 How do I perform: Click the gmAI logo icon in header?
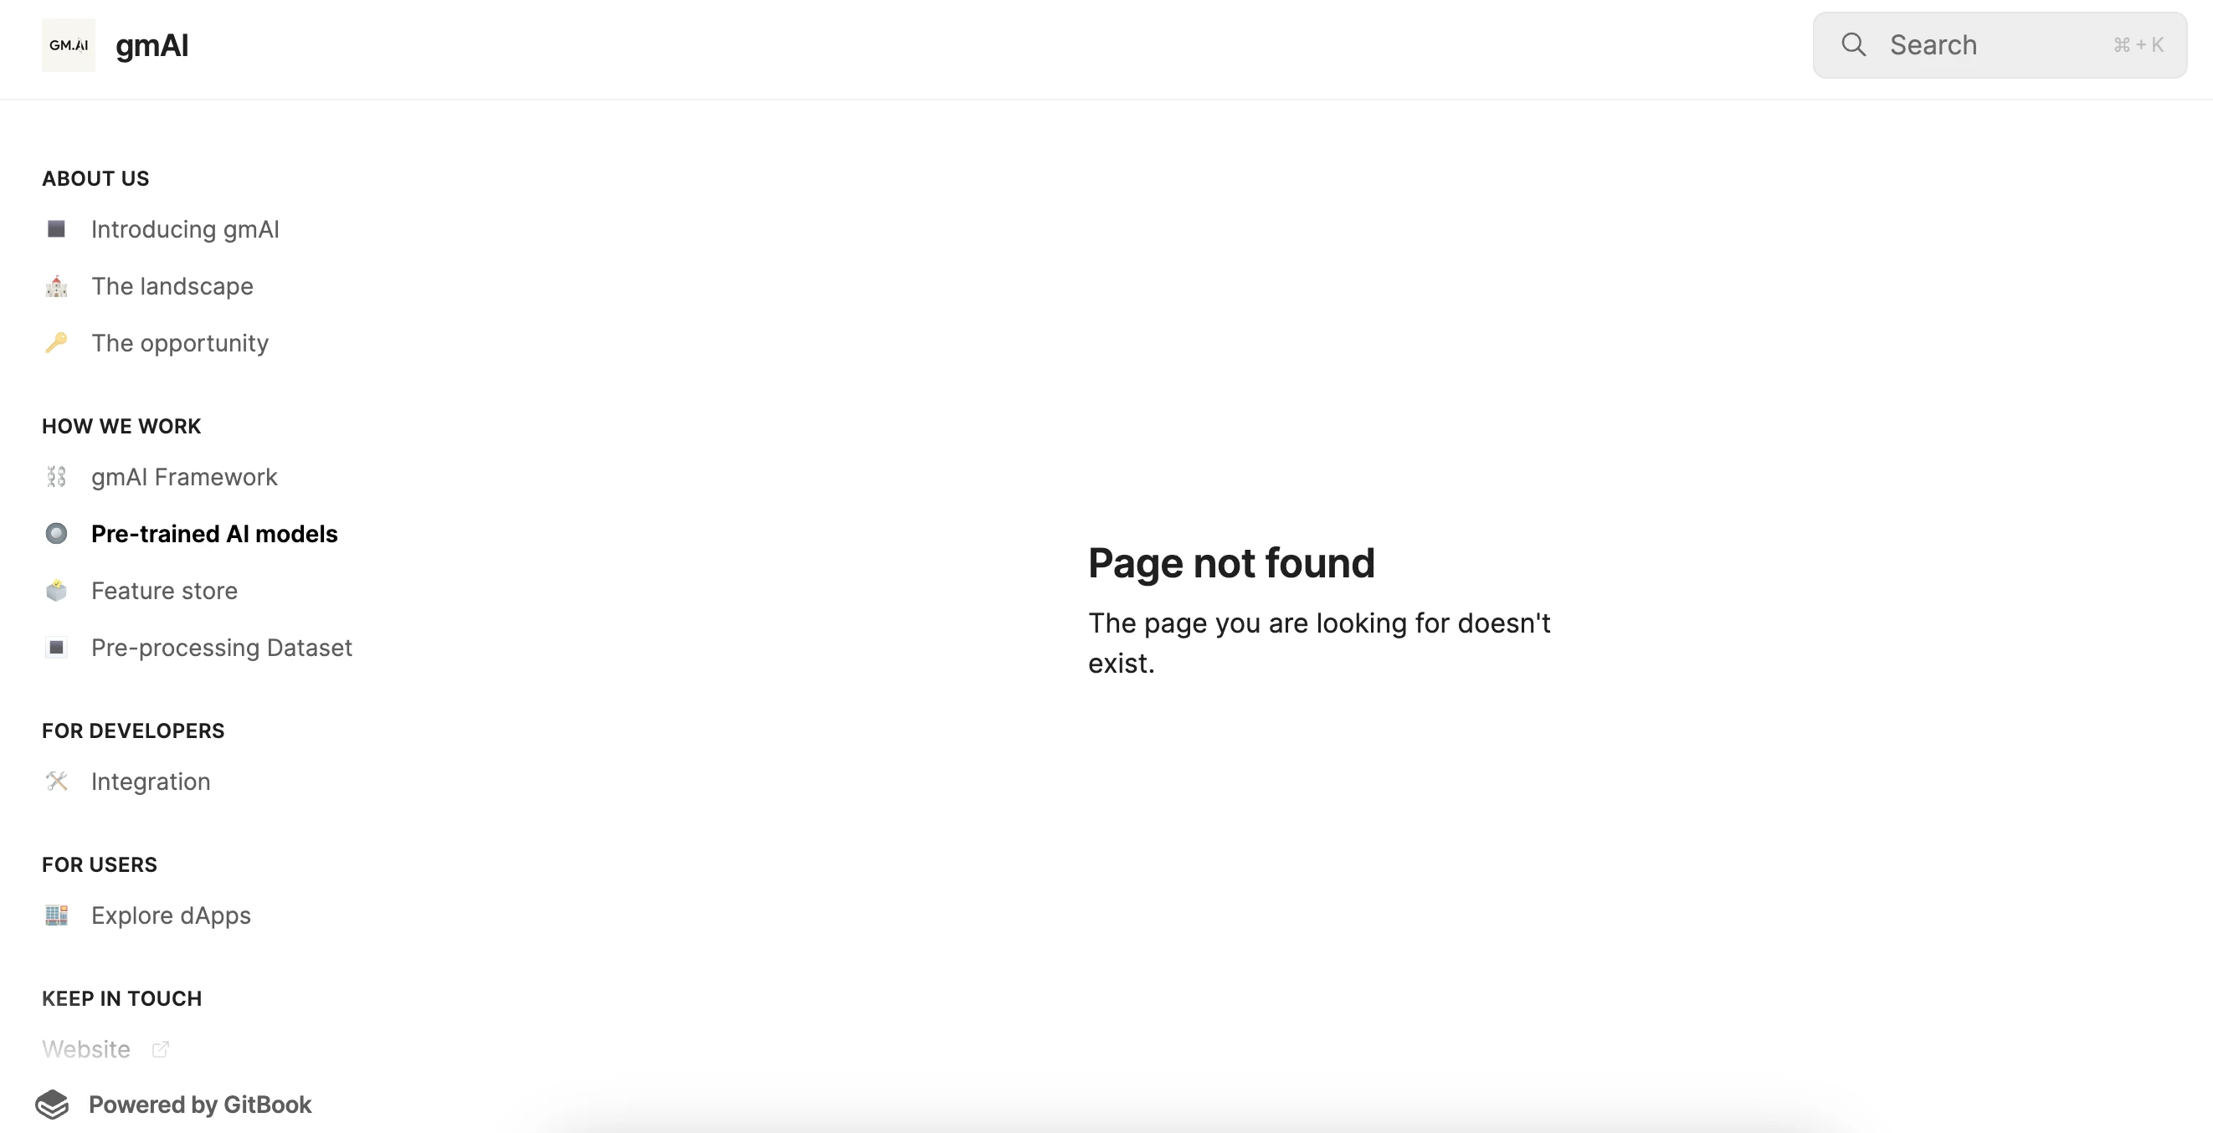click(x=69, y=45)
